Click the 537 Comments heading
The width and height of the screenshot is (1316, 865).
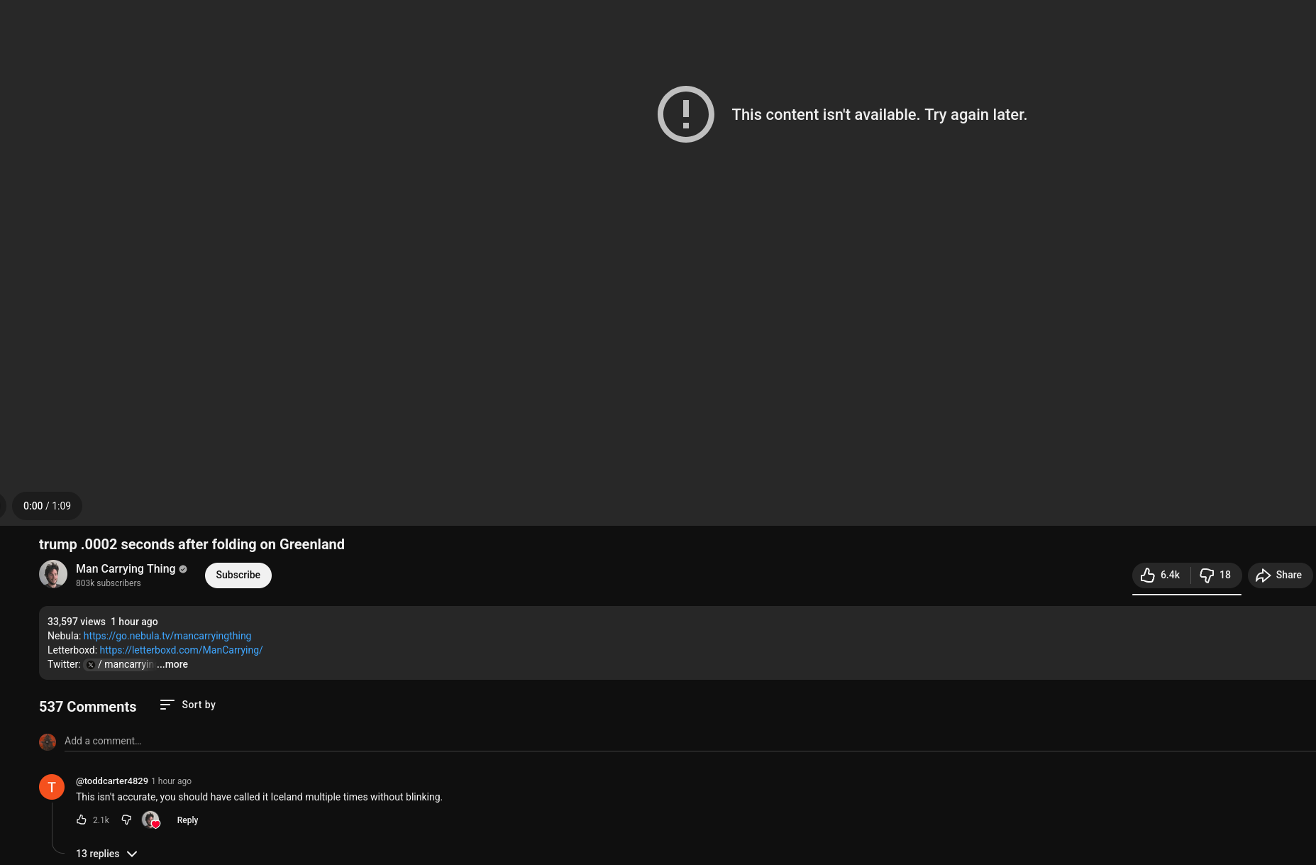(x=88, y=707)
